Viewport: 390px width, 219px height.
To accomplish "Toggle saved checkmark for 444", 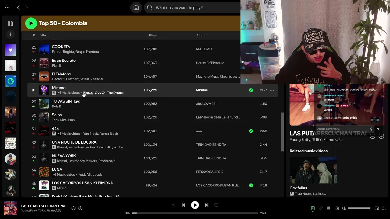I will [x=251, y=131].
